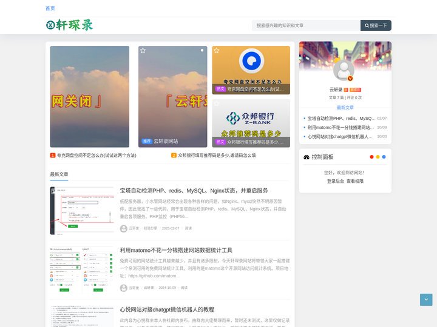Viewport: 437px width, 327px height.
Task: Open the 夸克网盘空间不足怎么办 thumbnail card
Action: coord(251,70)
